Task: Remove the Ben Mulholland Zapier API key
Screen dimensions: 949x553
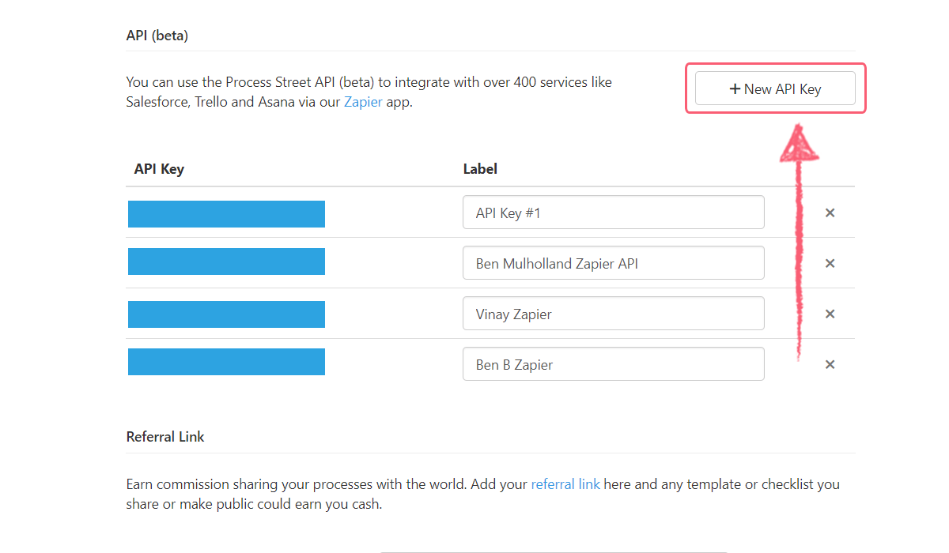Action: pyautogui.click(x=830, y=263)
